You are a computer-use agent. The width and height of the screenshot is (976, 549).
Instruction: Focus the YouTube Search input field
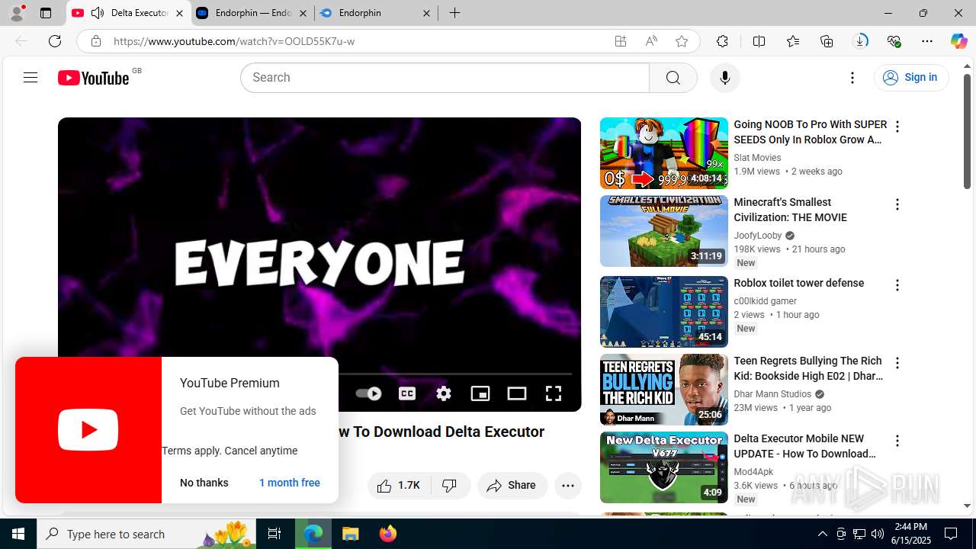(445, 78)
